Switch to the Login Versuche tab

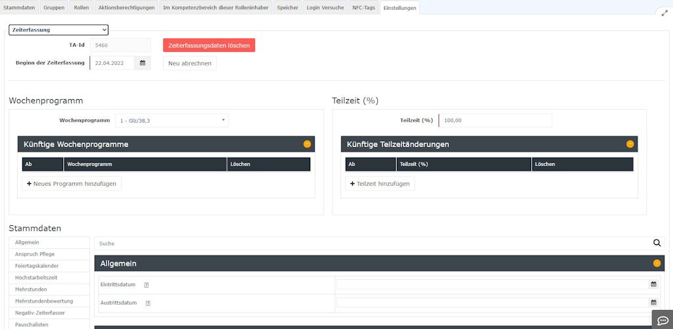(325, 7)
